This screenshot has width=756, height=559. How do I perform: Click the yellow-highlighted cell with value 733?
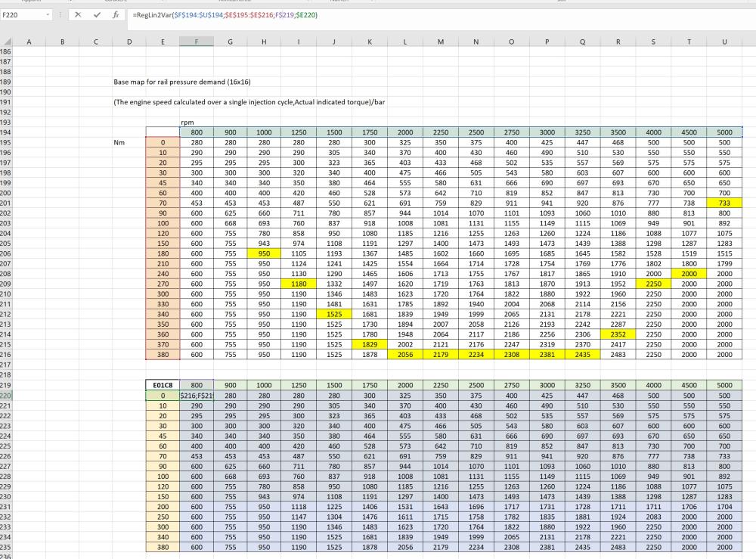(x=724, y=203)
